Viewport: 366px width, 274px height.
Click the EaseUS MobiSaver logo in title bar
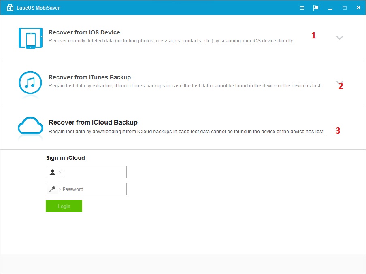(10, 8)
